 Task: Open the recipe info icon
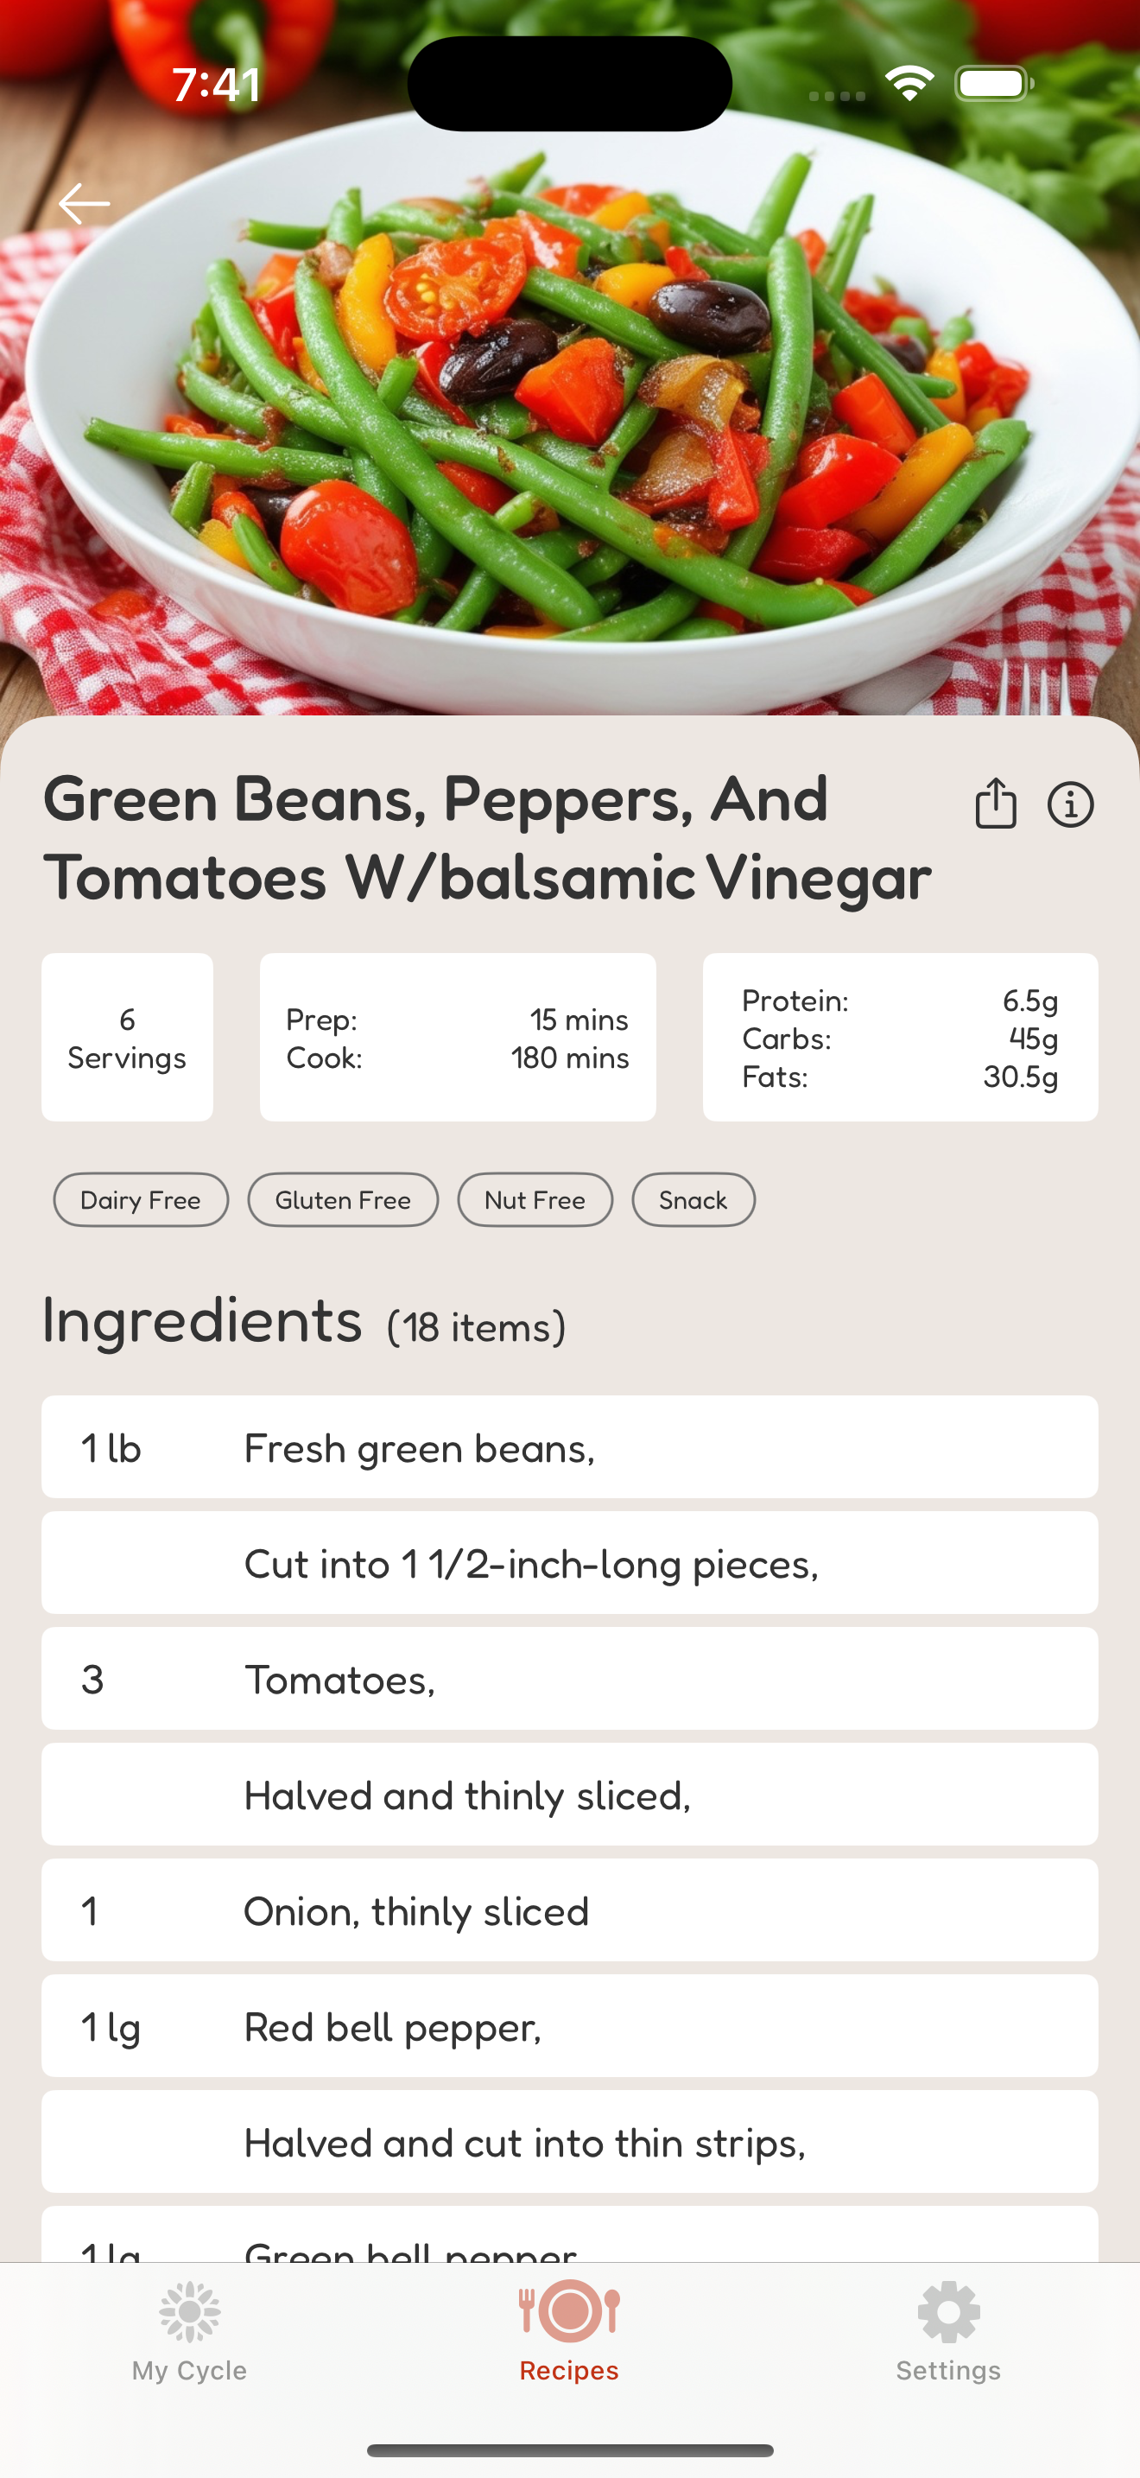click(1070, 804)
